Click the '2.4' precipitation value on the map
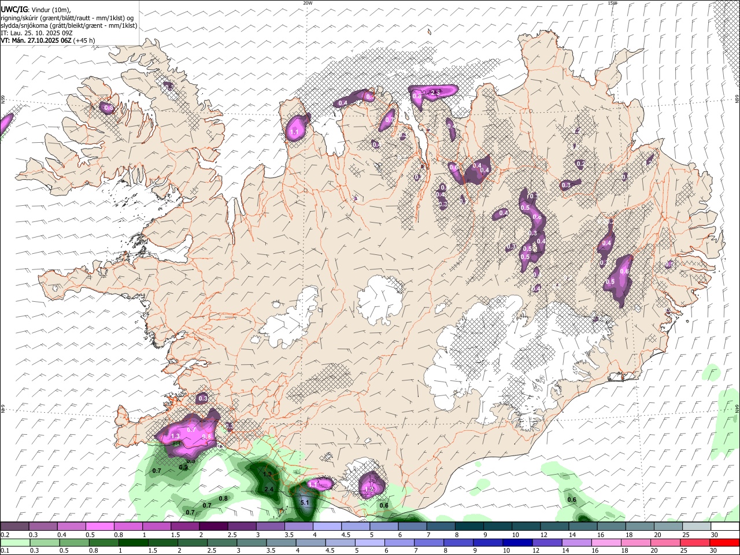The height and width of the screenshot is (555, 740). tap(268, 490)
